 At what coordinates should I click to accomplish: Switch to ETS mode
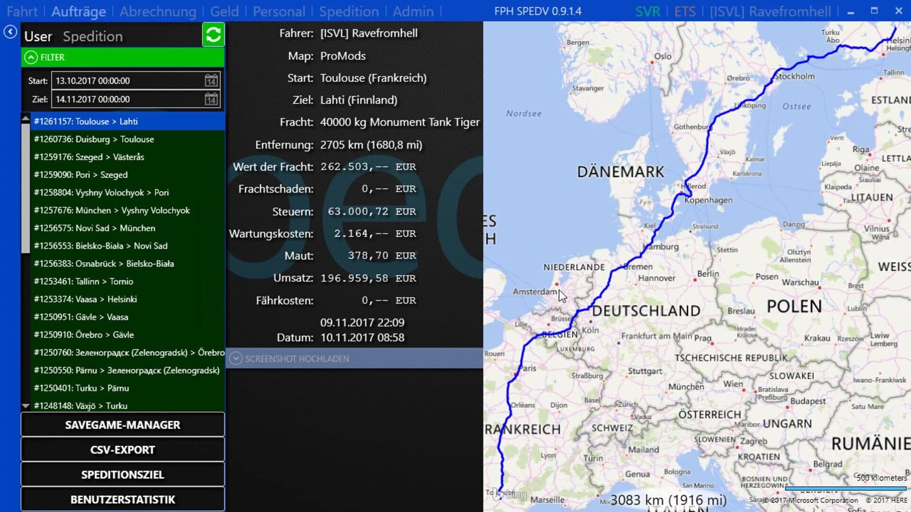(685, 11)
